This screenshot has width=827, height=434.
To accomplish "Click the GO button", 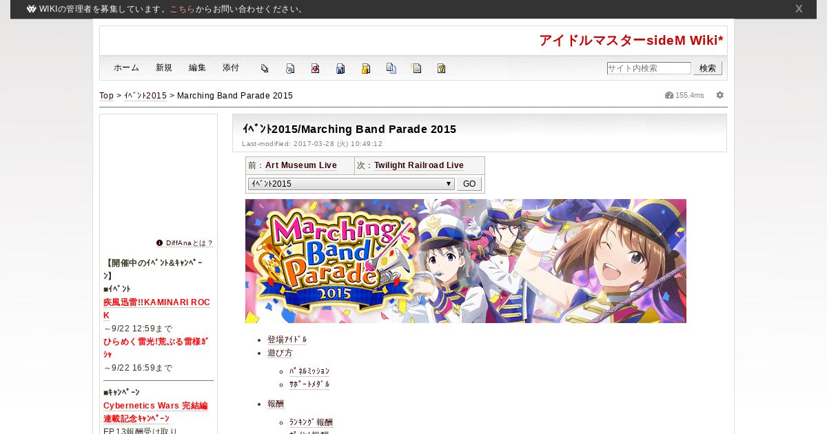I will [469, 184].
